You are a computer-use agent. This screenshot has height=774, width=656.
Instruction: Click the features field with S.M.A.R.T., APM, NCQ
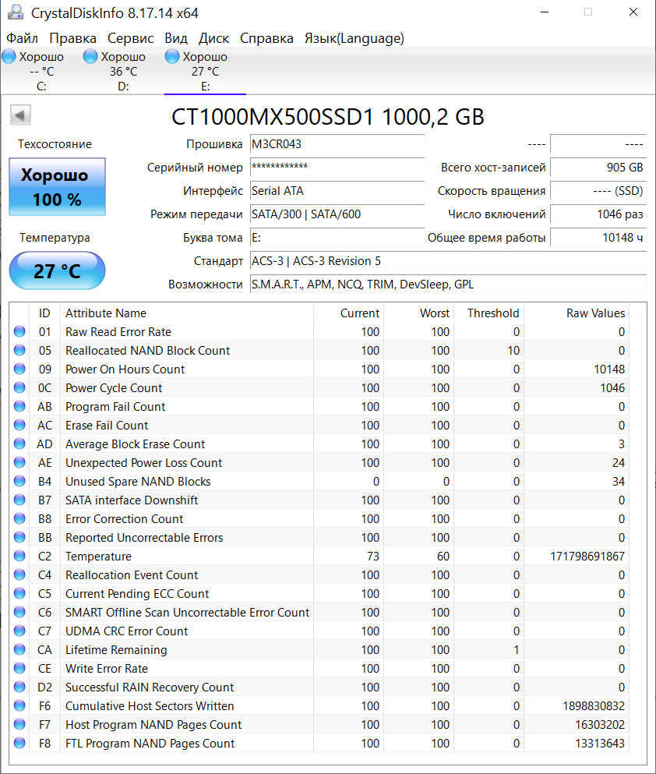[448, 285]
